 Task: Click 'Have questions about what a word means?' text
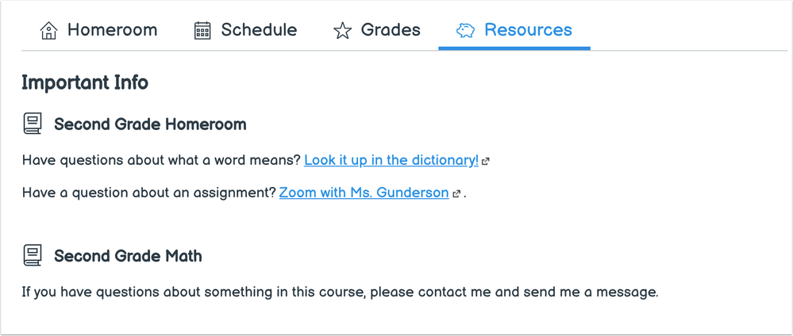point(162,161)
